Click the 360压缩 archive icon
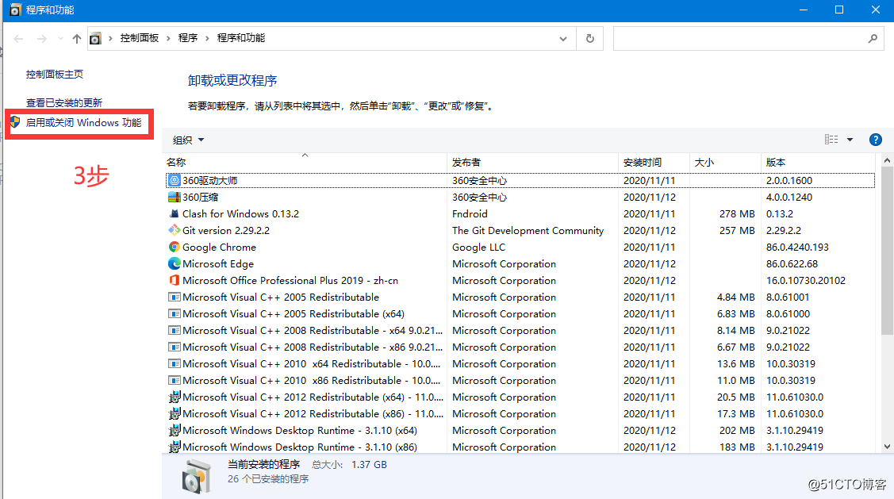The height and width of the screenshot is (499, 894). coord(175,198)
